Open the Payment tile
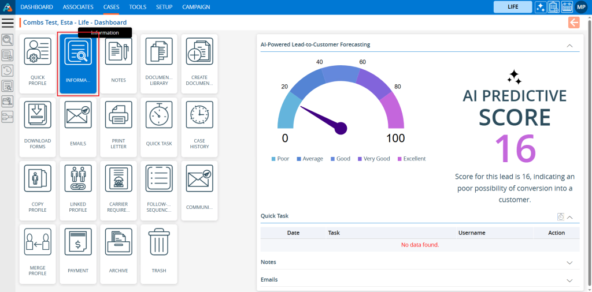Viewport: 592px width, 292px height. (x=78, y=254)
